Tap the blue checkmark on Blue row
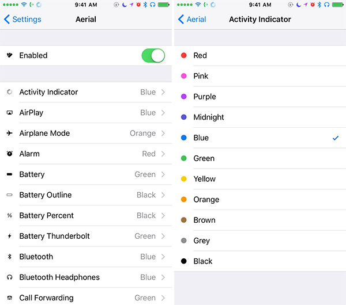 coord(336,138)
